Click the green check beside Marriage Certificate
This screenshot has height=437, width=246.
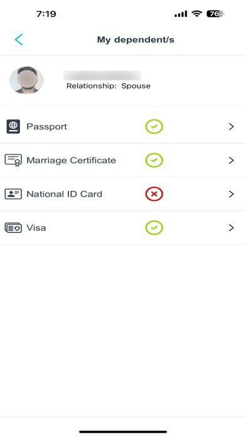point(154,160)
